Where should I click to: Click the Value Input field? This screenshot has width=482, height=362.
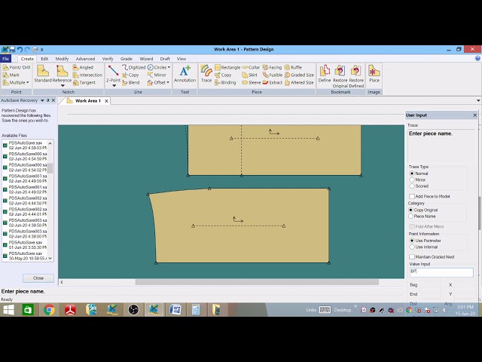pyautogui.click(x=441, y=272)
